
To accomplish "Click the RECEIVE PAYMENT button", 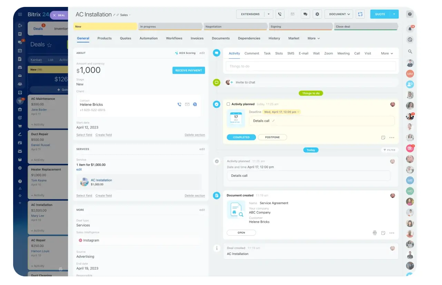I will point(188,70).
